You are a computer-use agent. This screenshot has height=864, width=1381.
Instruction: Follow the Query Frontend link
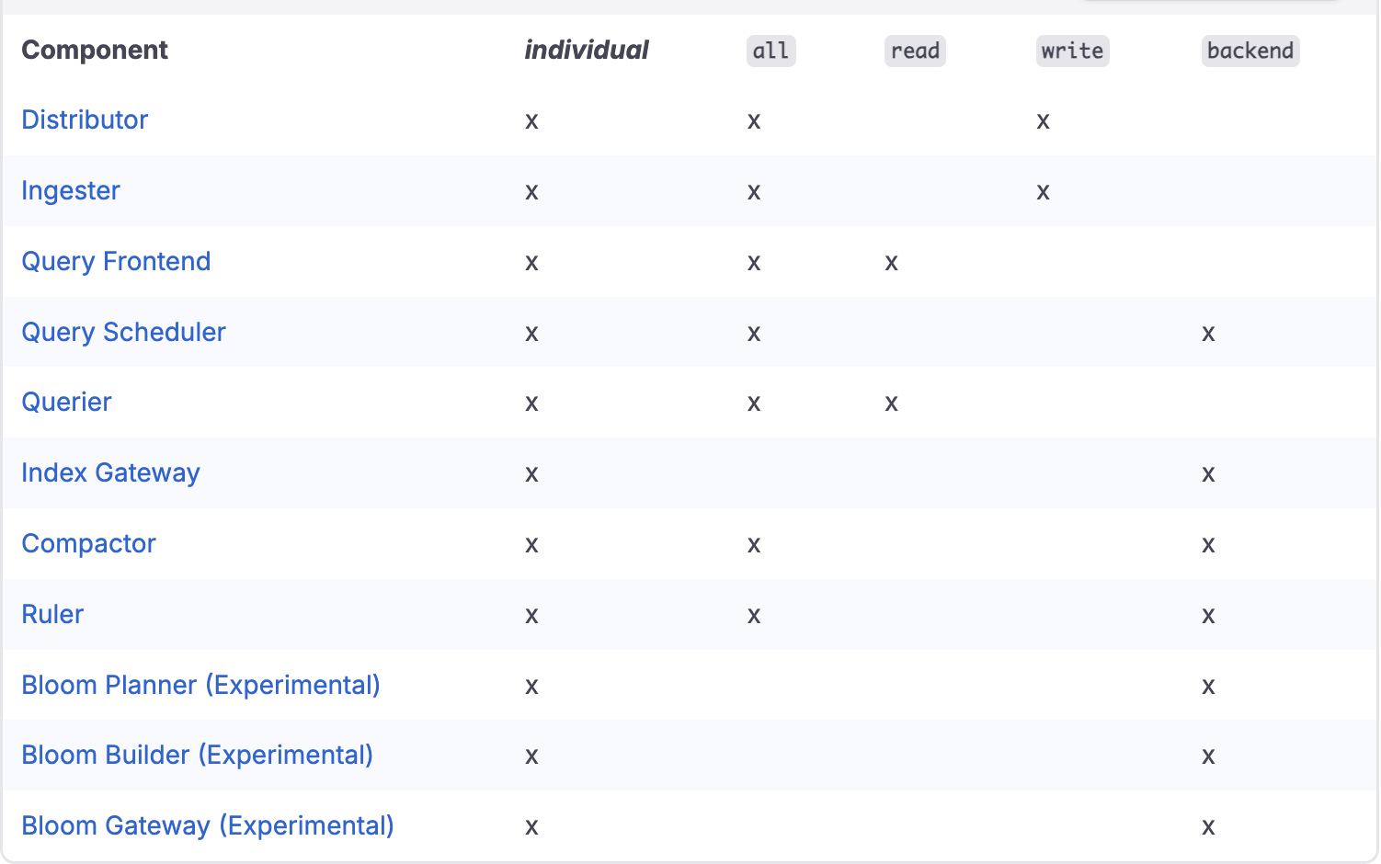point(116,261)
